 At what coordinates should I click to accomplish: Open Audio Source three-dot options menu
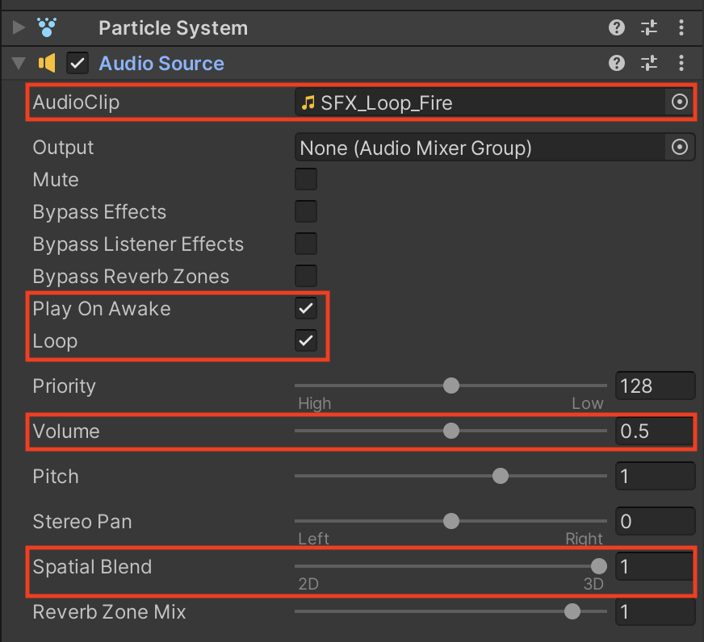(x=681, y=63)
